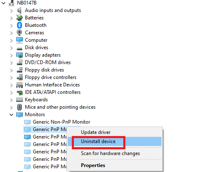Screen dimensions: 203x172
Task: Click the Display adapters icon
Action: click(x=20, y=55)
